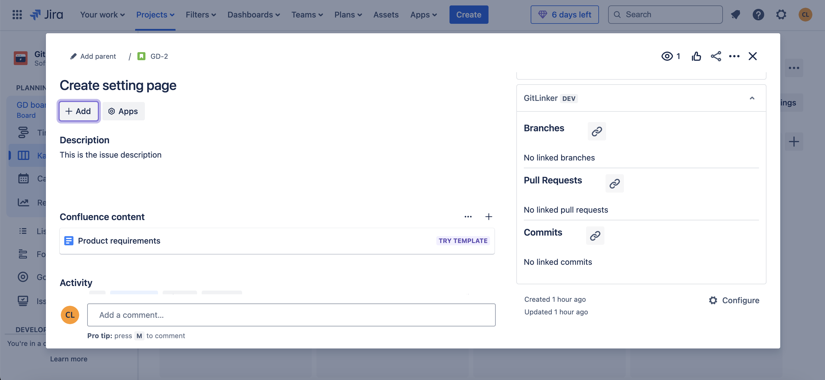Open the Assets menu item
This screenshot has height=380, width=825.
[386, 15]
